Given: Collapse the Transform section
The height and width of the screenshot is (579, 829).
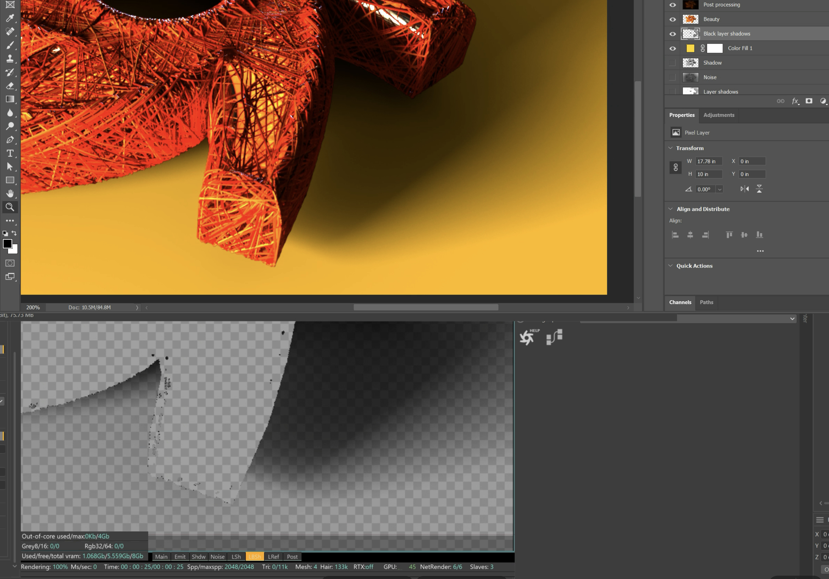Looking at the screenshot, I should (671, 148).
